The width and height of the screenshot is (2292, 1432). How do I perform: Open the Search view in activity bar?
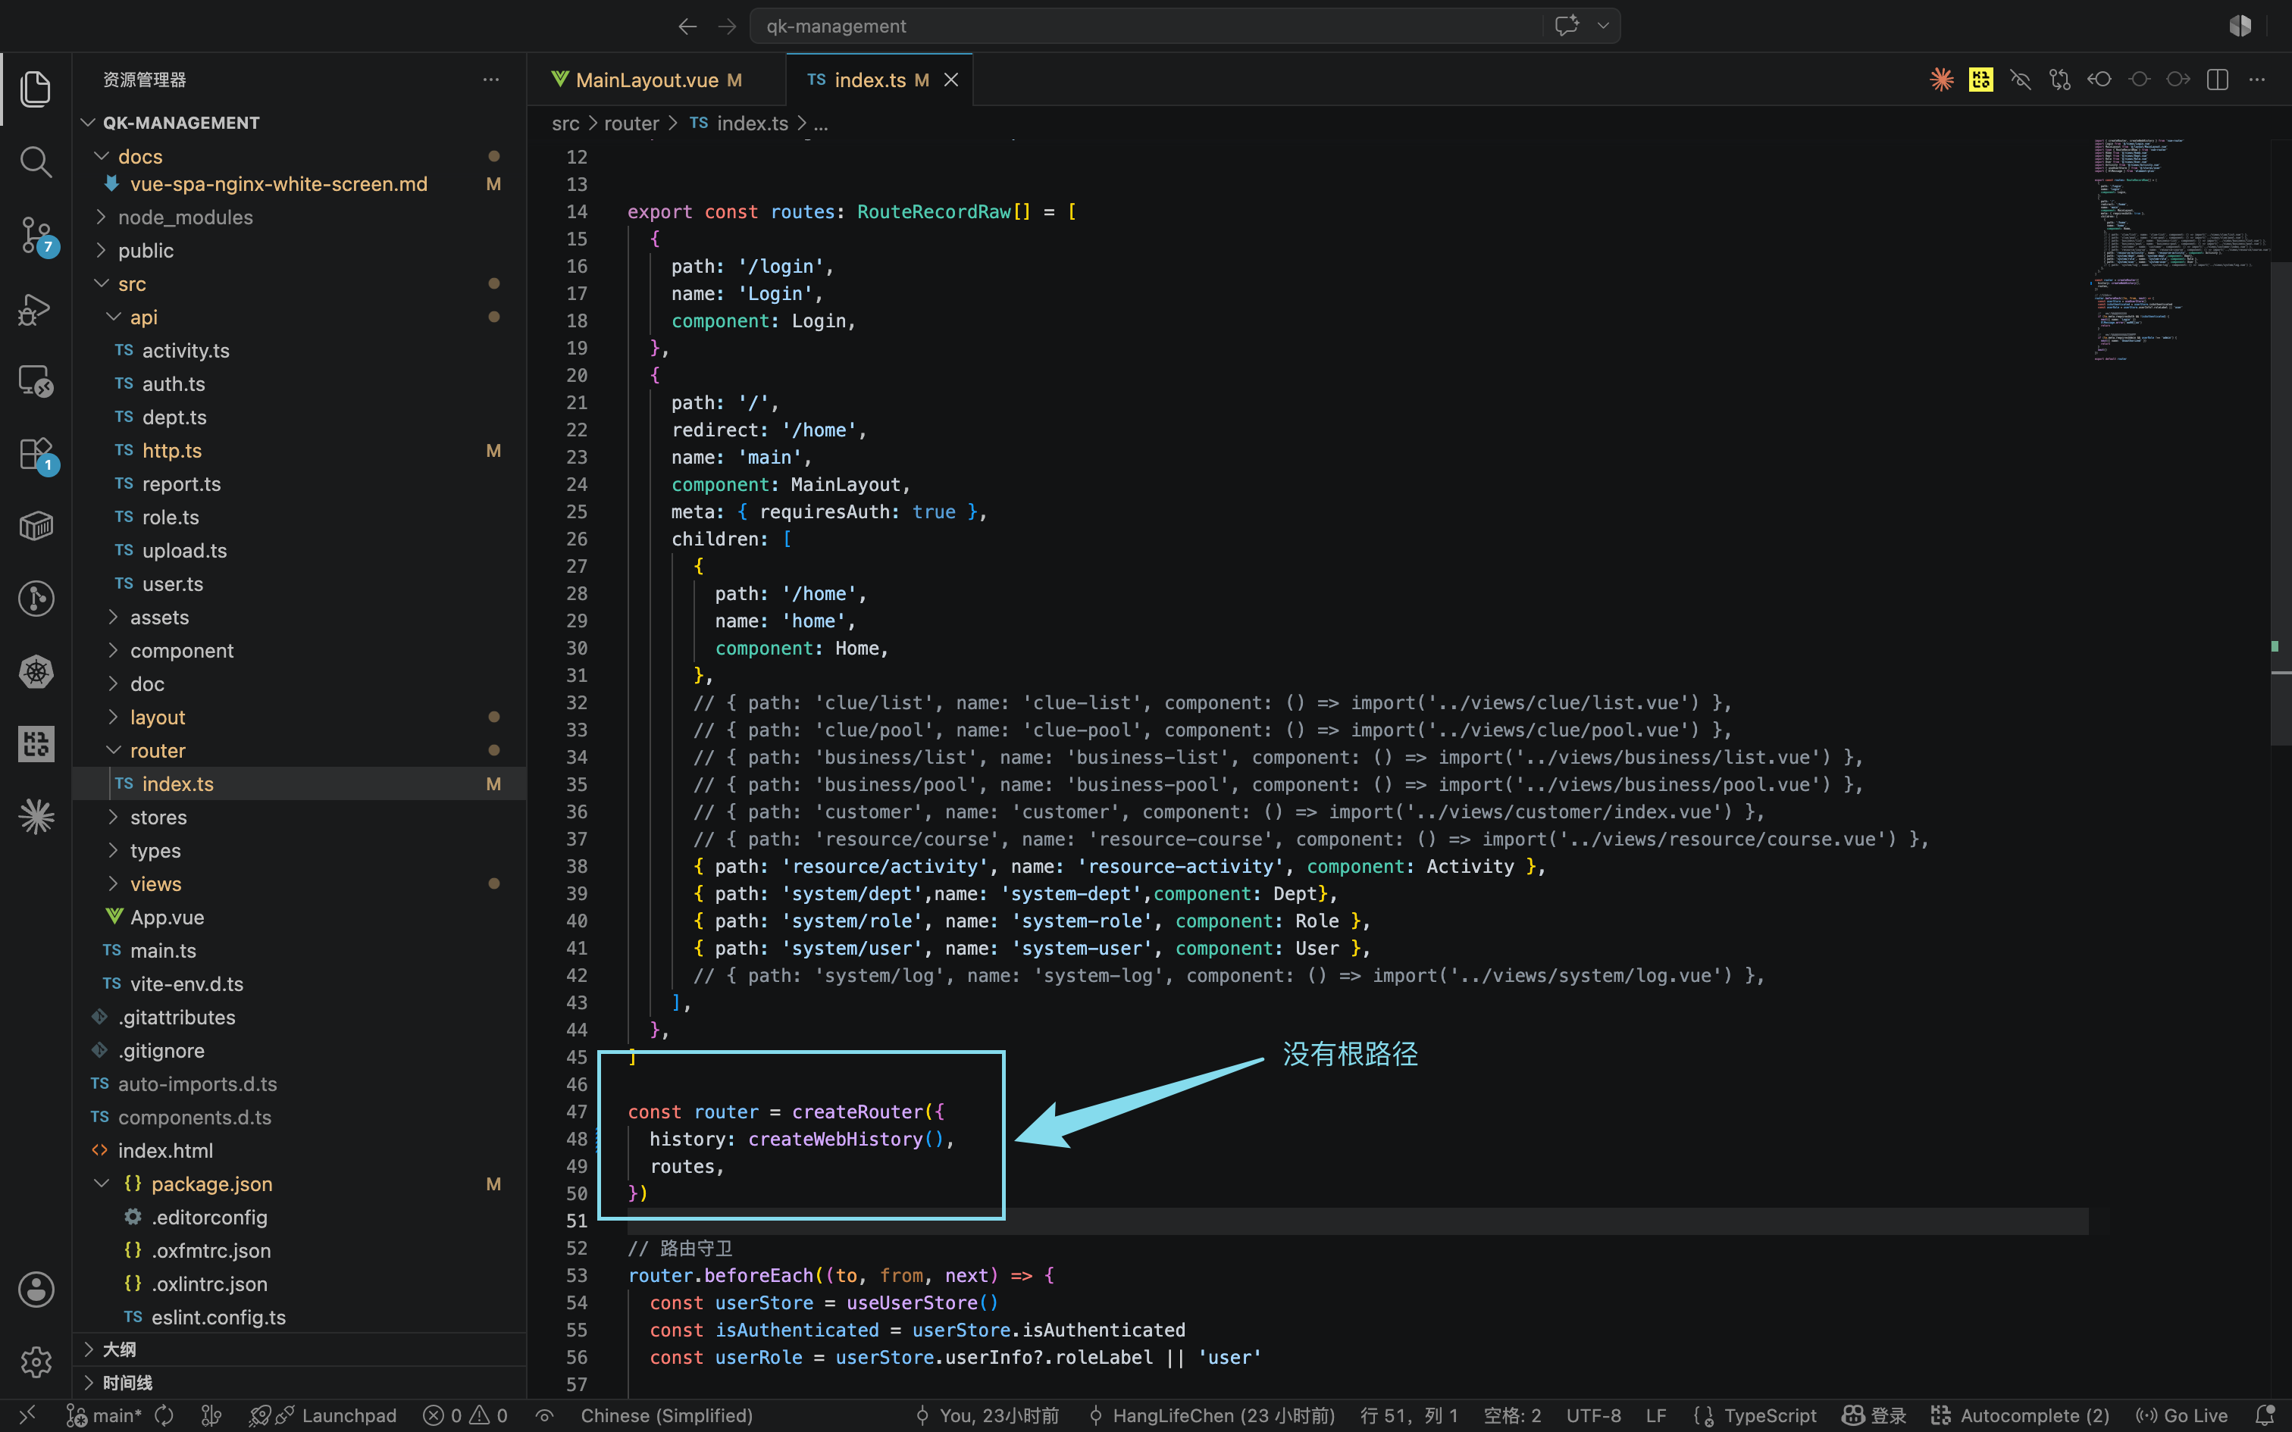(x=36, y=162)
